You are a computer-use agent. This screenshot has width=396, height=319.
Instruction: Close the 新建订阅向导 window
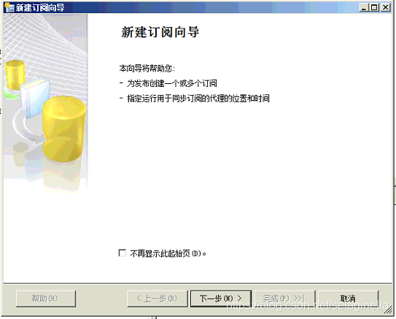385,7
